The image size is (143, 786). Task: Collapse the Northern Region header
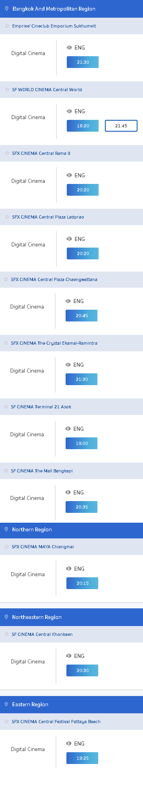click(x=71, y=530)
